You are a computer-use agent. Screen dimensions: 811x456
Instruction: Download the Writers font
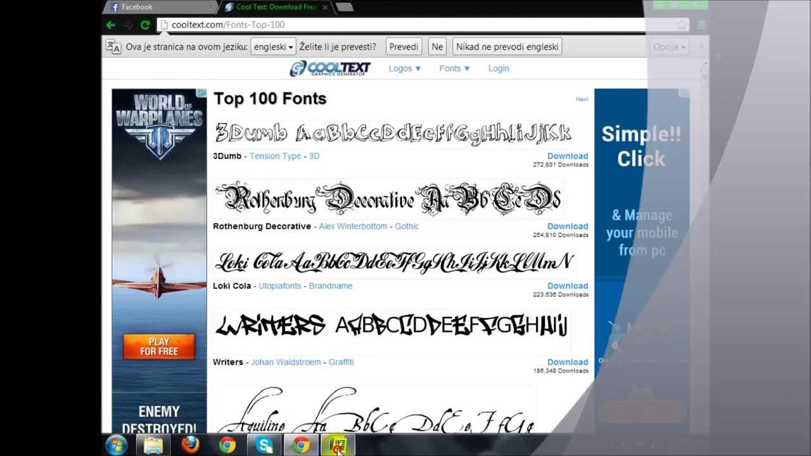tap(568, 362)
